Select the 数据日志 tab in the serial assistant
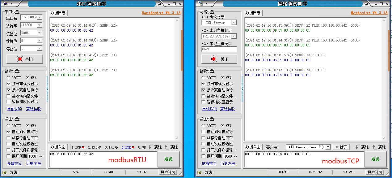 click(58, 13)
